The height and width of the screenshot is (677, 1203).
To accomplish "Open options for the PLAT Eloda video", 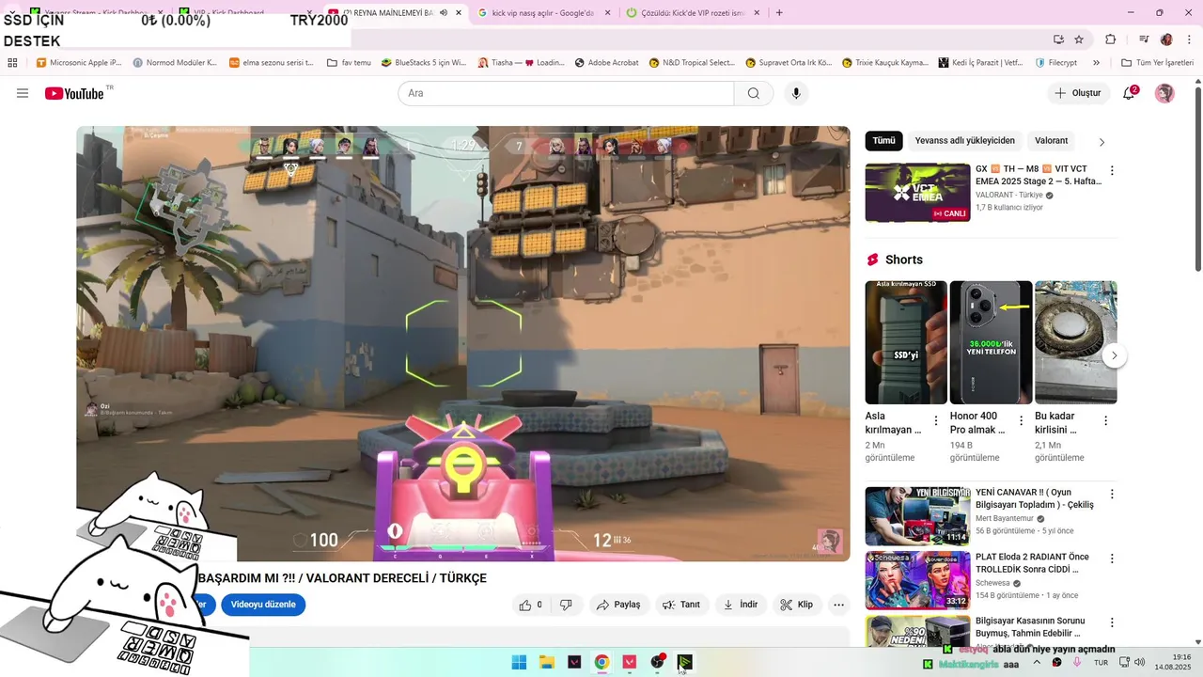I will tap(1112, 558).
